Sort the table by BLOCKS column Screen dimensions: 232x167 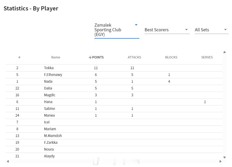pyautogui.click(x=171, y=57)
